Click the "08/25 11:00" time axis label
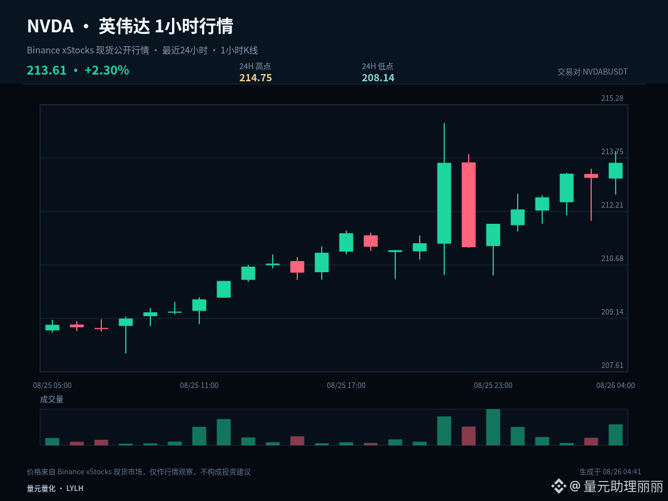 (199, 385)
